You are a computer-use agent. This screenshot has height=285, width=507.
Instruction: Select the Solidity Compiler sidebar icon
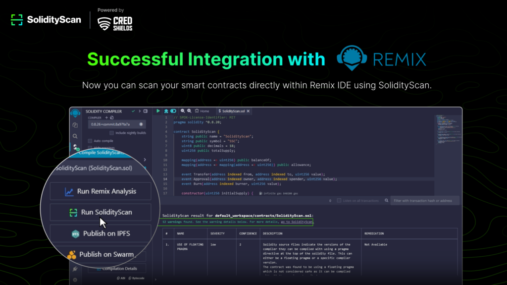[x=75, y=148]
